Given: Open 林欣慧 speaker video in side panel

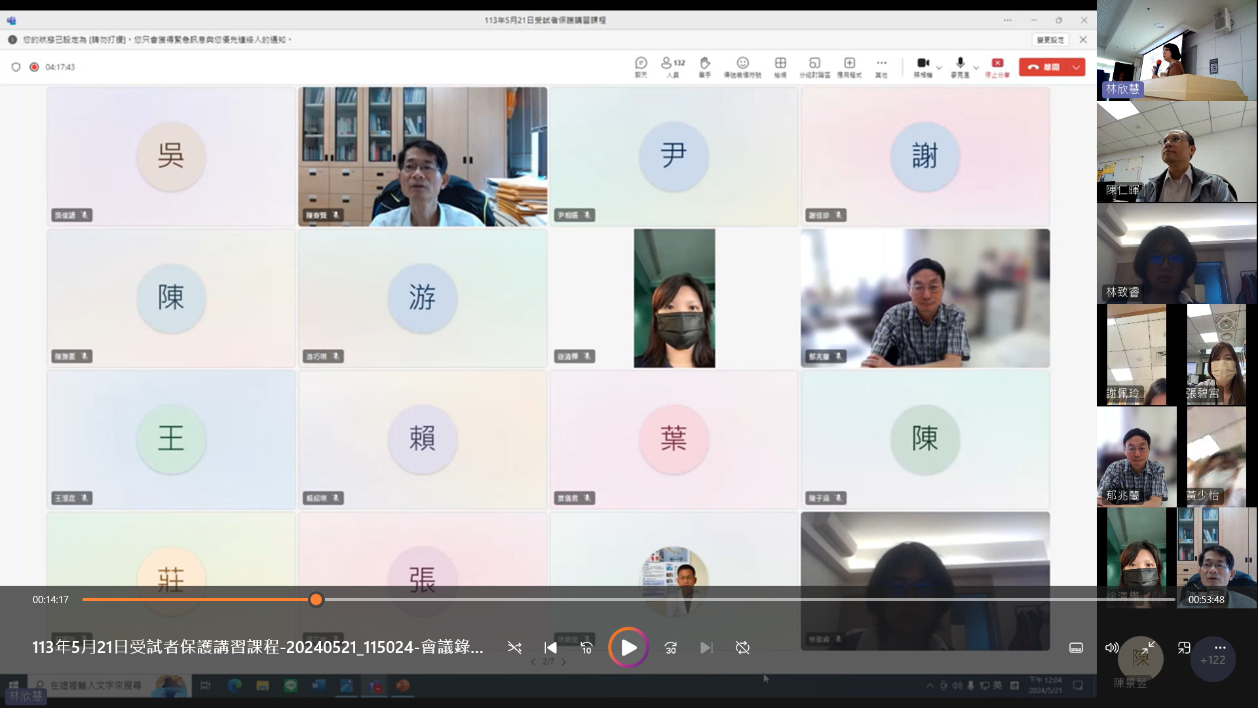Looking at the screenshot, I should coord(1177,50).
